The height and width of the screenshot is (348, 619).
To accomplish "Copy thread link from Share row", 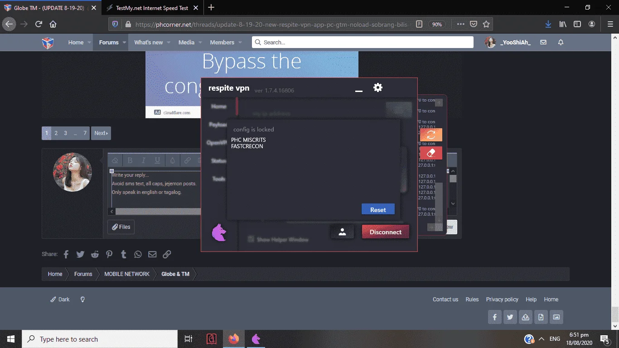I will [167, 254].
